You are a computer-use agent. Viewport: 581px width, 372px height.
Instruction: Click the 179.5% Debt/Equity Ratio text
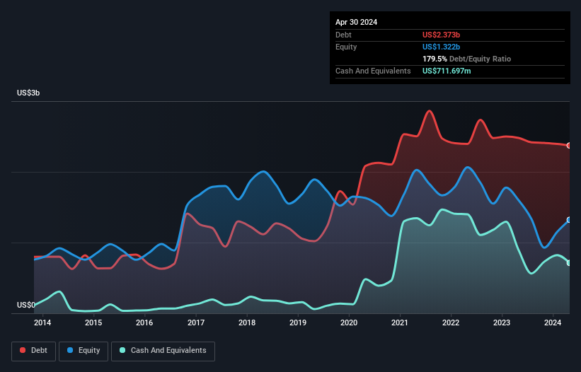pos(466,59)
